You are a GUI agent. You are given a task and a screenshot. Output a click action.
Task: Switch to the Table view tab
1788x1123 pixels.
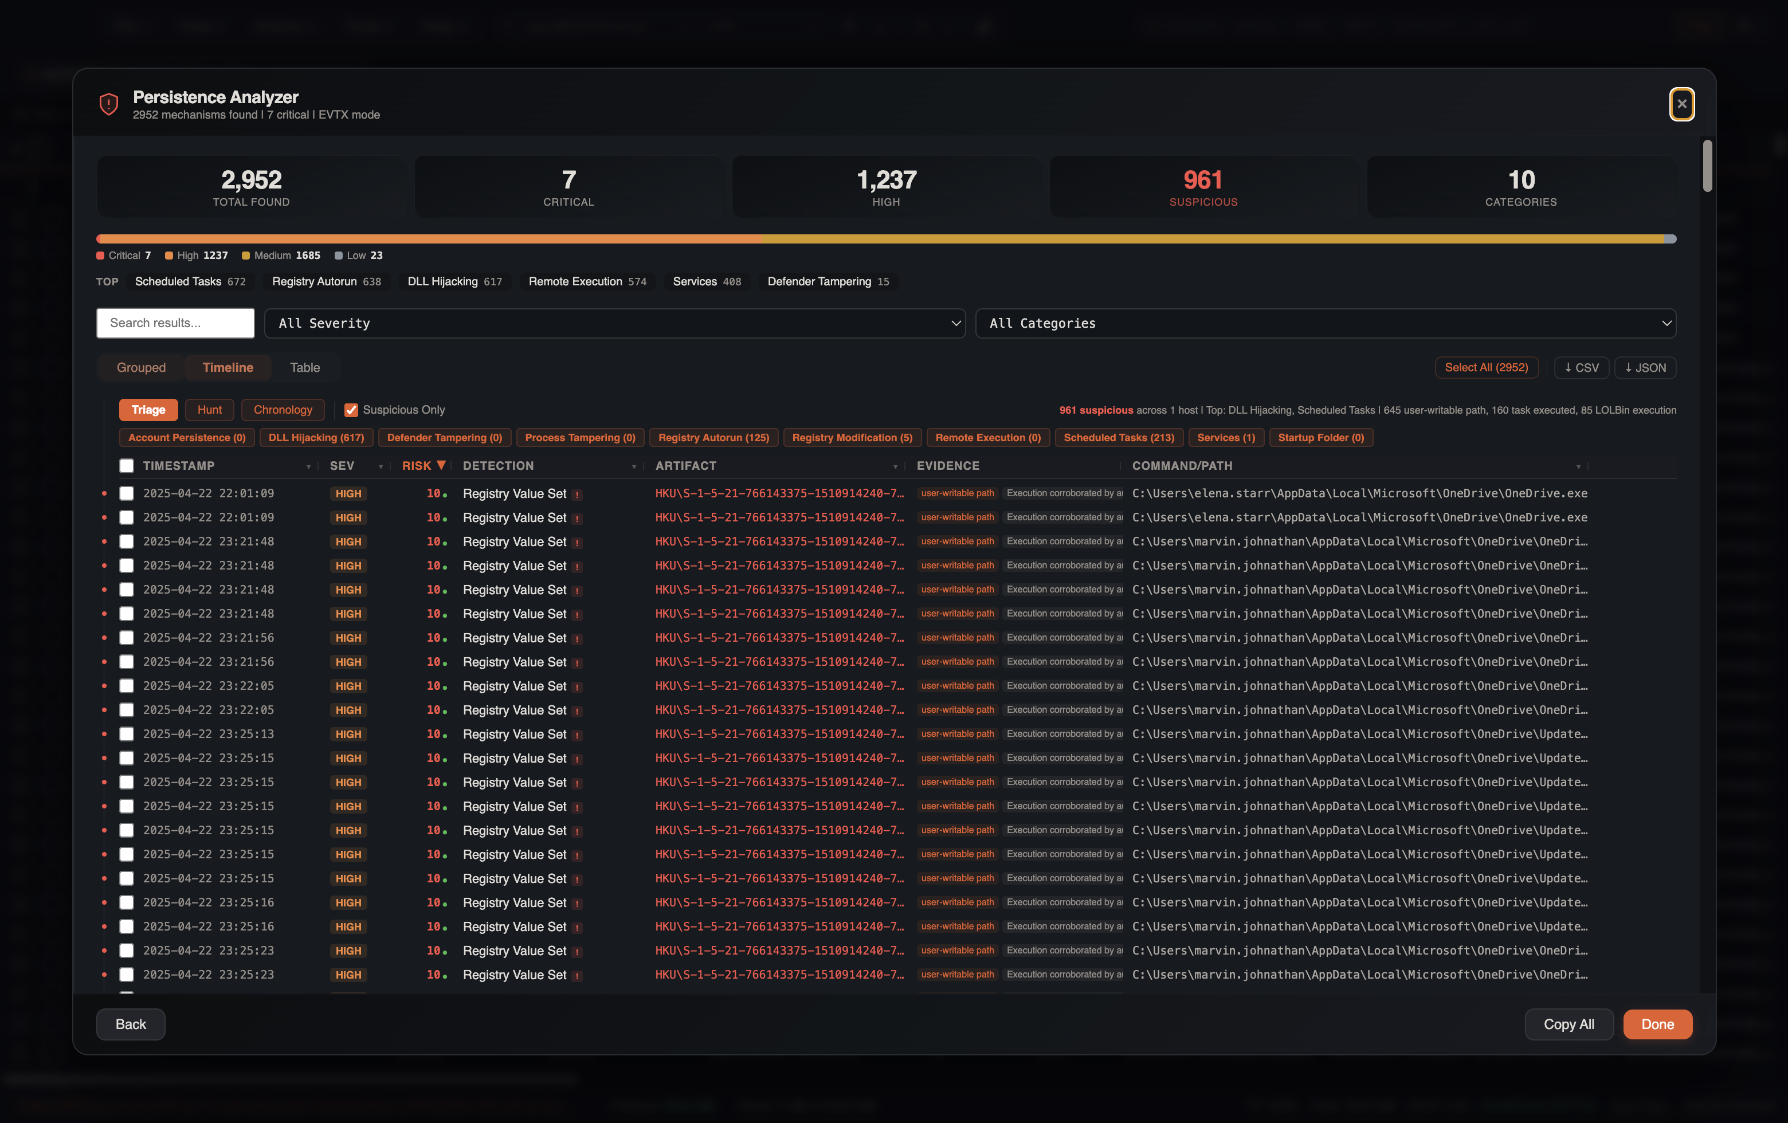point(304,367)
